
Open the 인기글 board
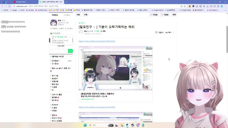coord(54,64)
